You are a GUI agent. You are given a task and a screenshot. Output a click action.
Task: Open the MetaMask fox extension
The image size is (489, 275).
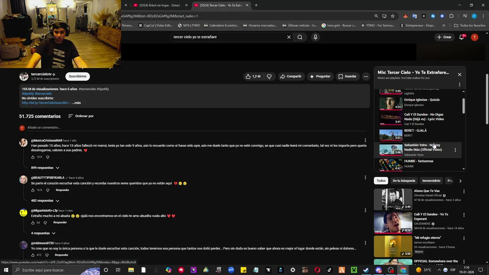point(405,16)
